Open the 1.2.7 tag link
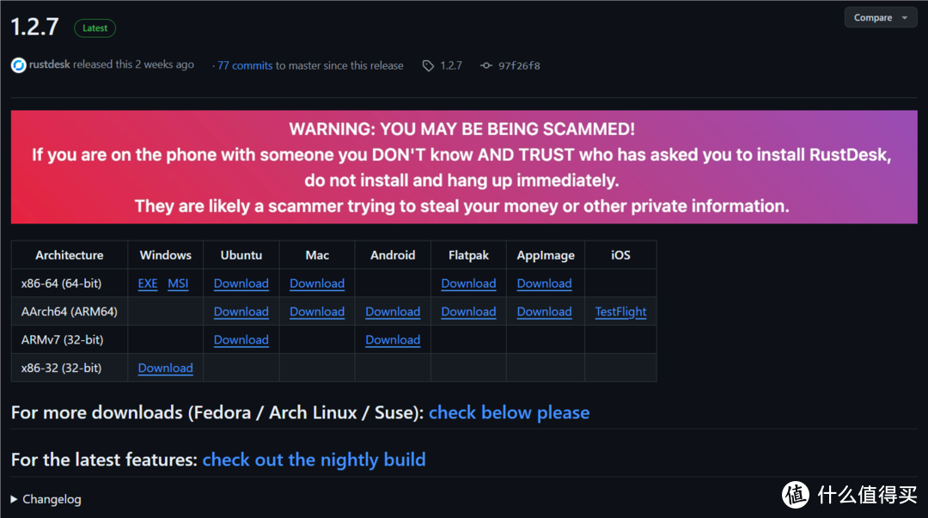The image size is (928, 518). click(451, 65)
